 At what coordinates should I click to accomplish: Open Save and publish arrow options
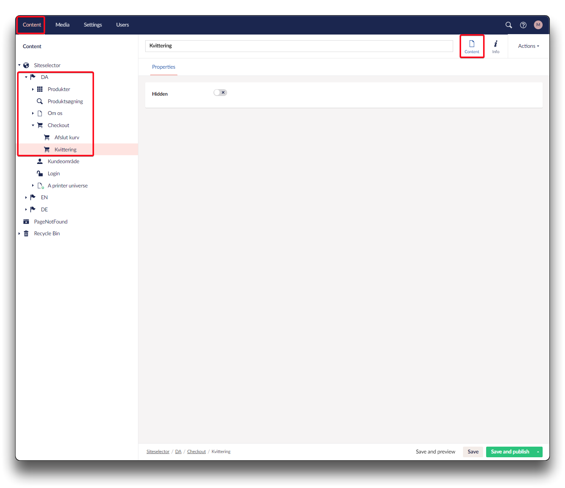538,452
